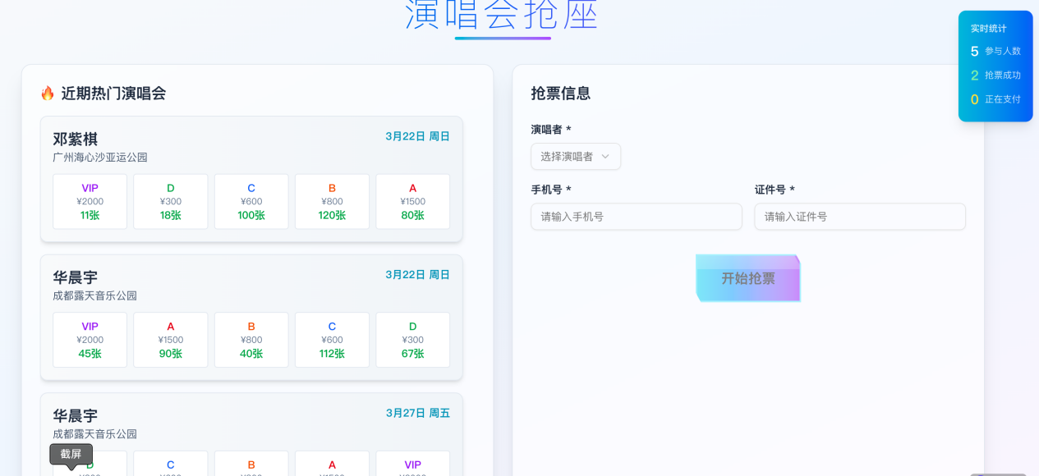Select 华晨宇 3月22日 C tier with 112张
The image size is (1039, 476).
point(332,340)
